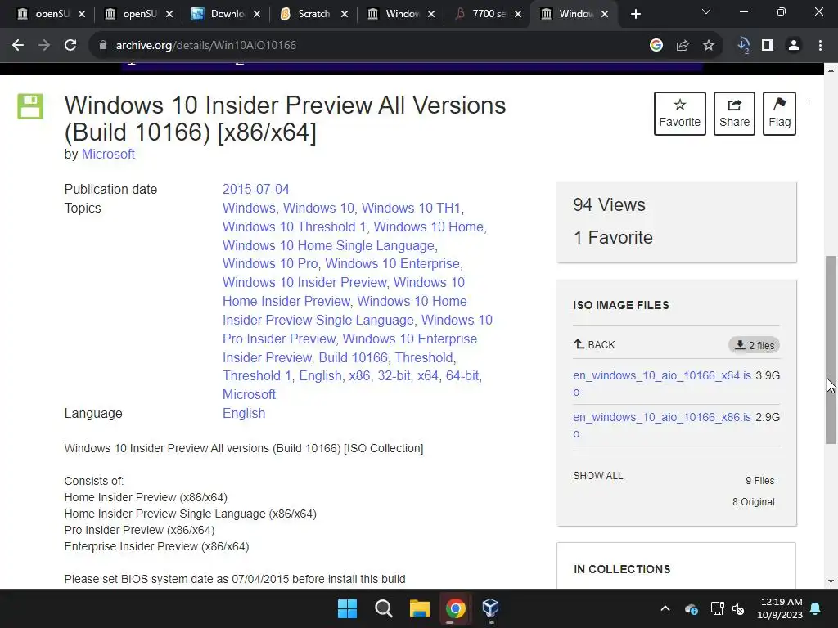Open the English language link
The image size is (838, 628).
point(244,413)
